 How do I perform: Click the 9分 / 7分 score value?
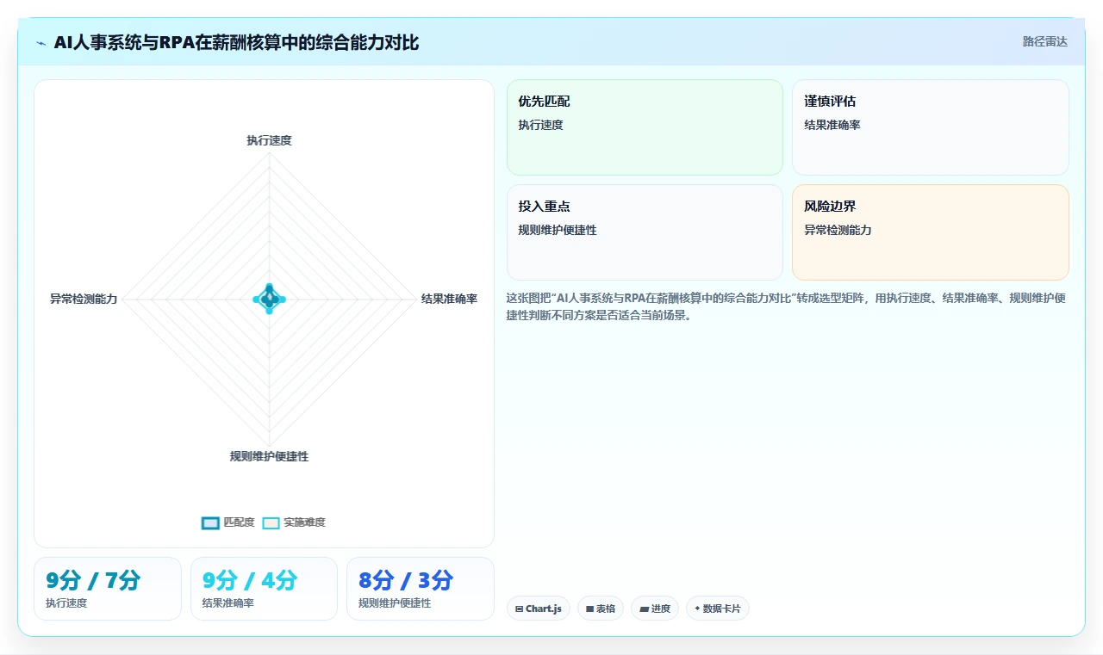tap(93, 580)
